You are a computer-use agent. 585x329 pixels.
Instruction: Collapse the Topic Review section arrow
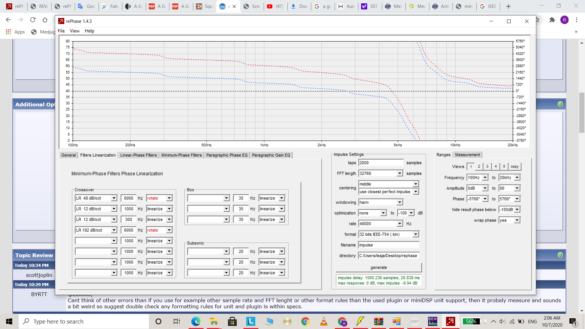coord(560,255)
